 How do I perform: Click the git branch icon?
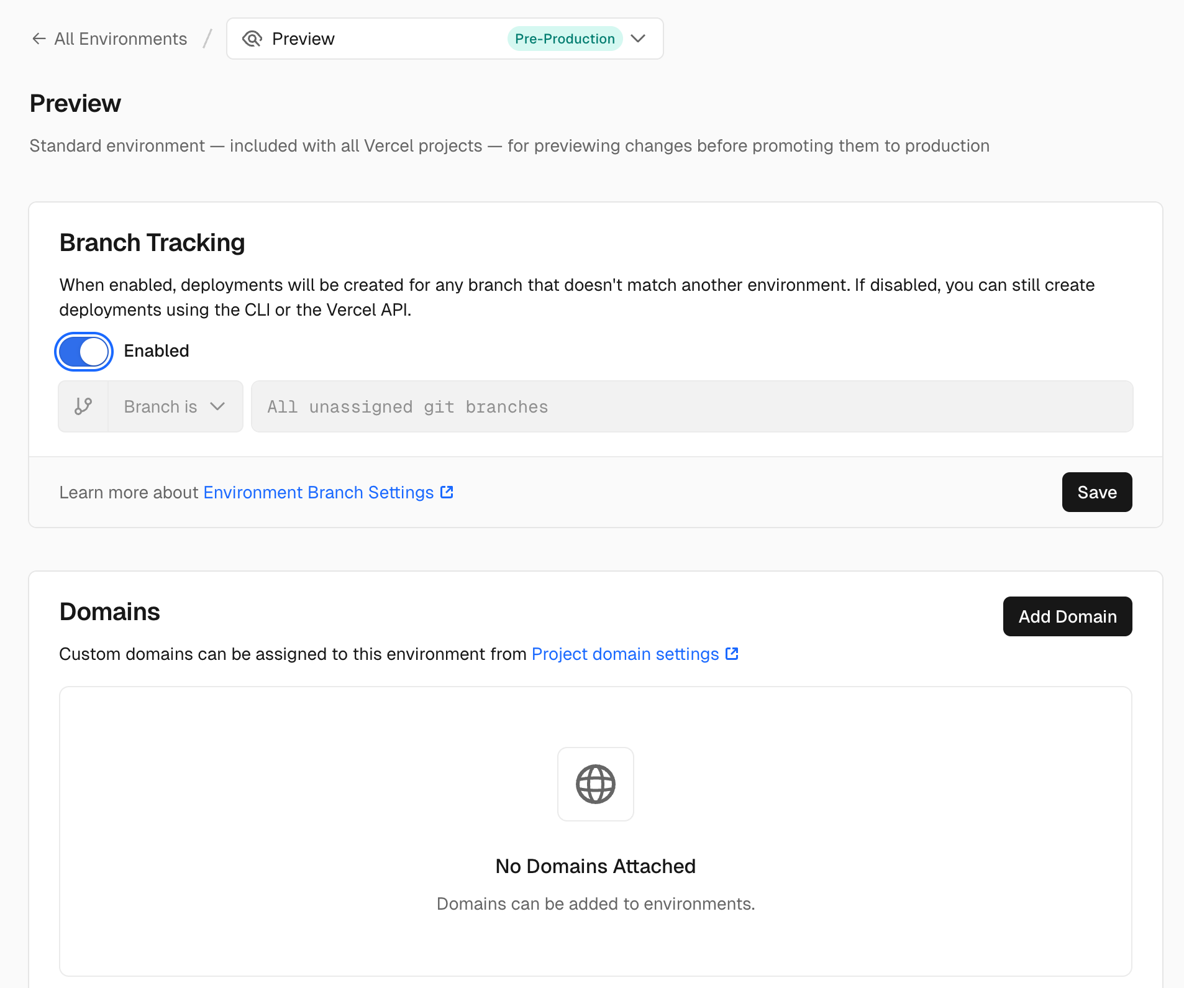point(83,406)
